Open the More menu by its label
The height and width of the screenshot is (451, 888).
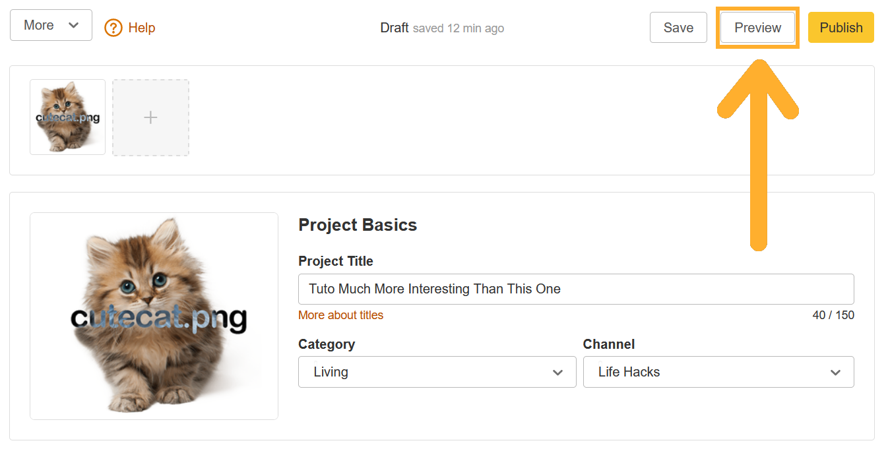[x=39, y=26]
